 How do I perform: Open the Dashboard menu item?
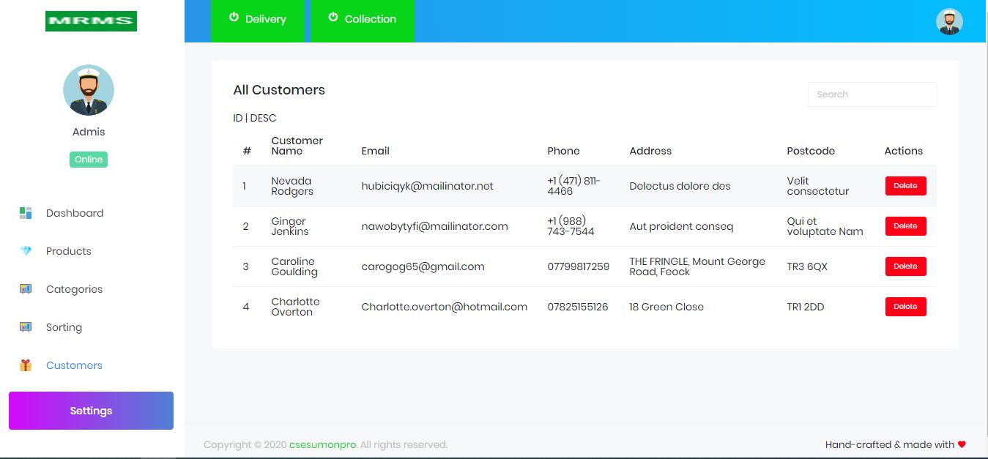[75, 213]
